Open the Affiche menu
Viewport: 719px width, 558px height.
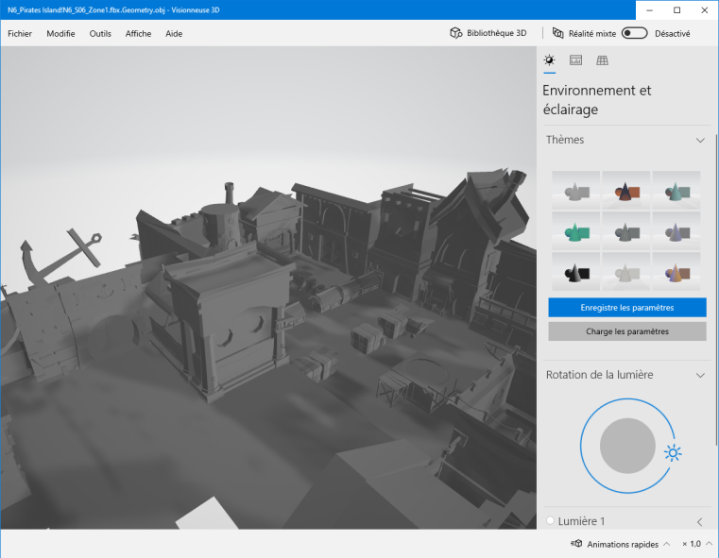138,33
